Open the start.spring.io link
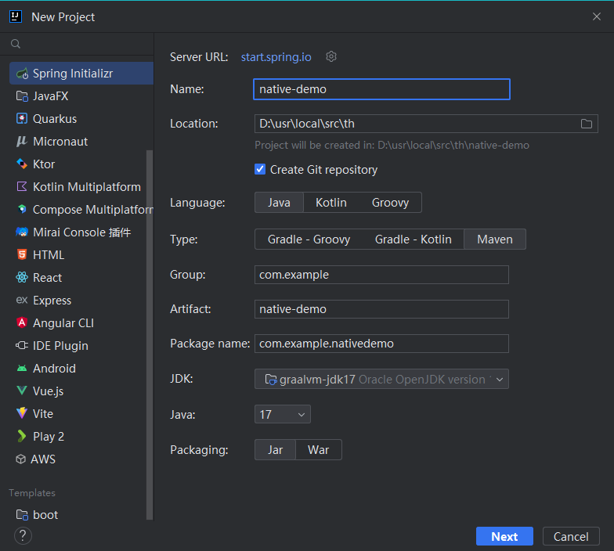This screenshot has height=551, width=614. (276, 57)
